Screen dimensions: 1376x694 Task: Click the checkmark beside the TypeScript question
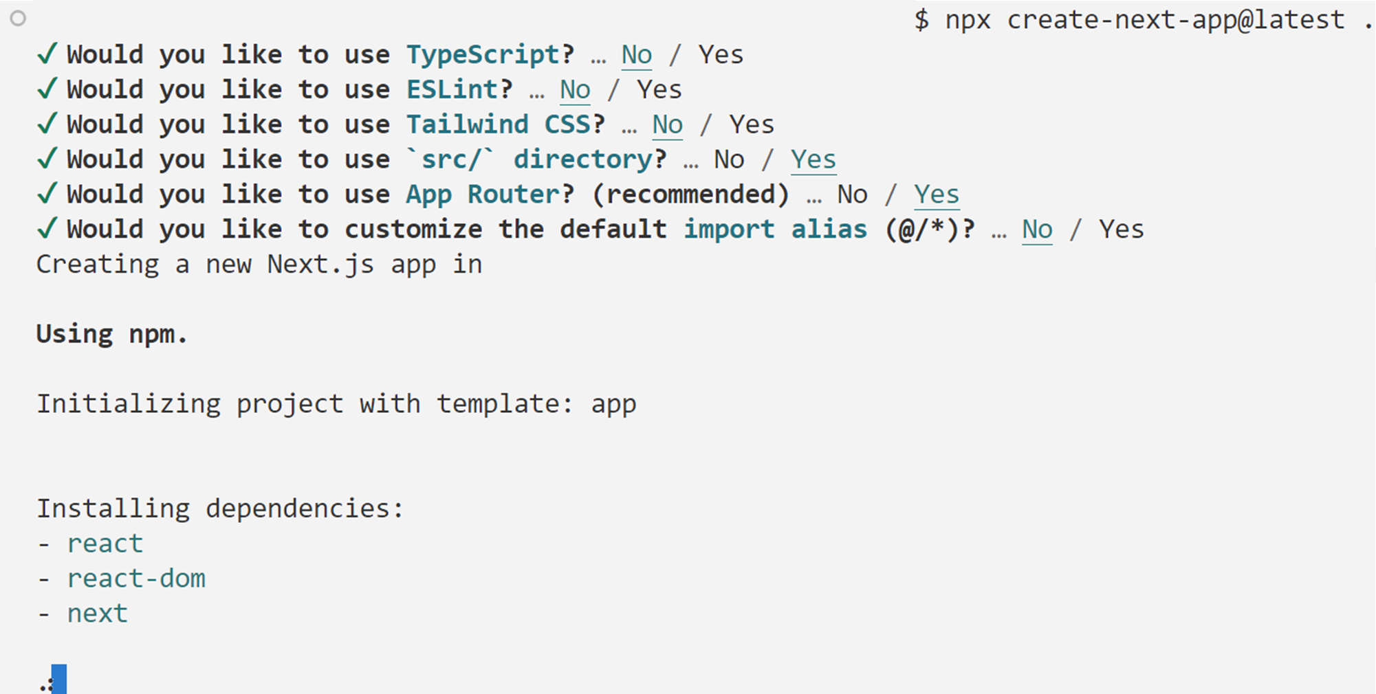coord(47,54)
